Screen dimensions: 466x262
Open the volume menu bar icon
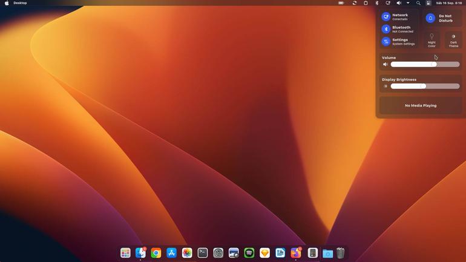(x=399, y=3)
